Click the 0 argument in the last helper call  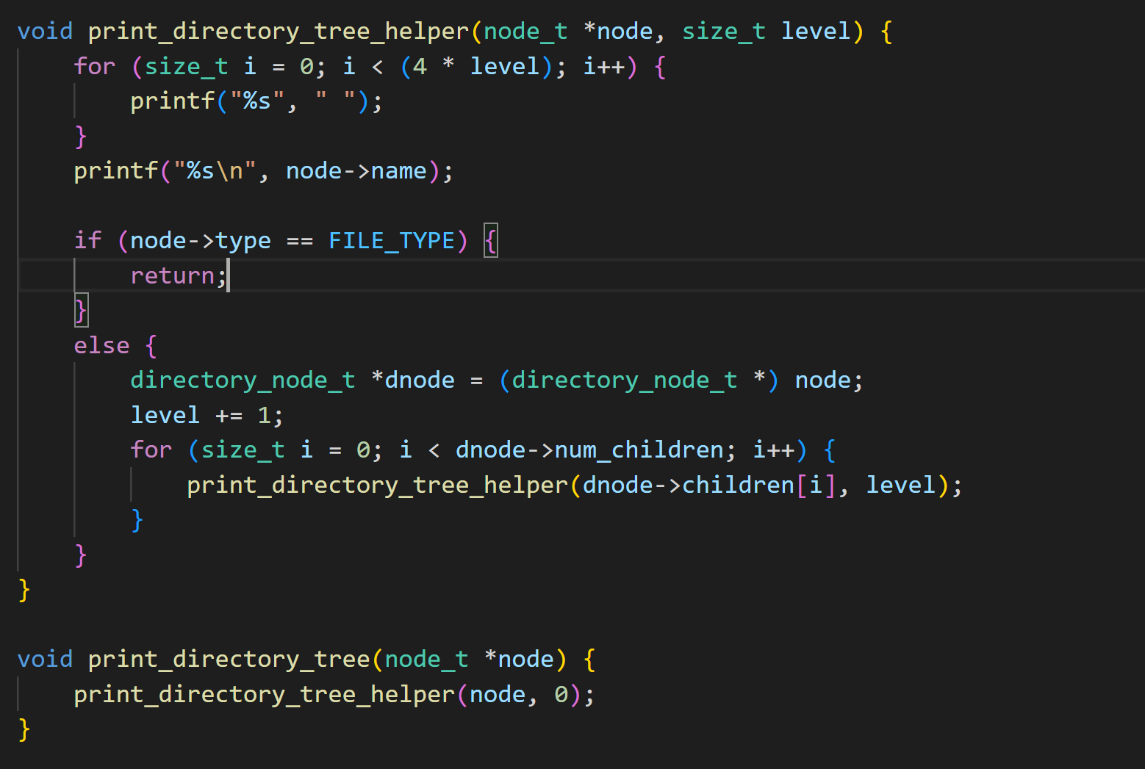(x=561, y=694)
